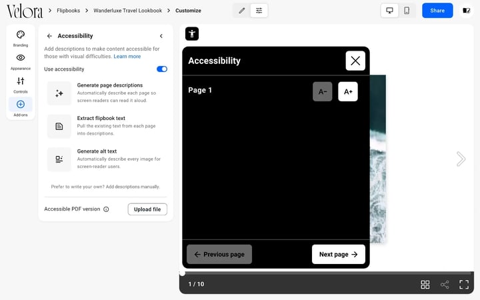
Task: Click the Generate alt text image icon
Action: point(59,159)
